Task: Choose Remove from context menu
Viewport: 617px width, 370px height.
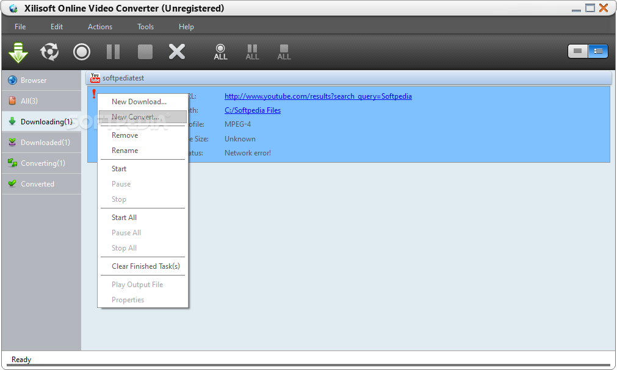Action: click(x=143, y=135)
